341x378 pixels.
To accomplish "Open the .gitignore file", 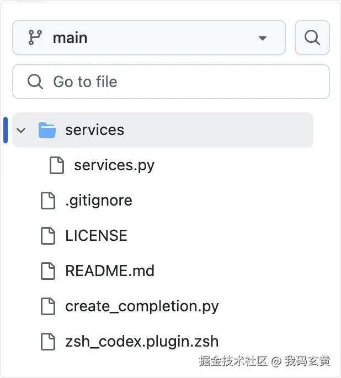I will click(x=99, y=201).
